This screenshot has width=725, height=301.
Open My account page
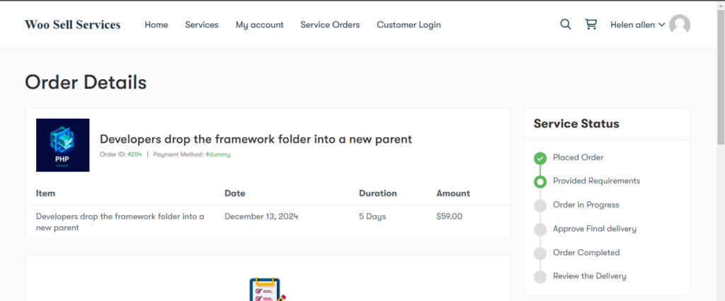[x=259, y=25]
